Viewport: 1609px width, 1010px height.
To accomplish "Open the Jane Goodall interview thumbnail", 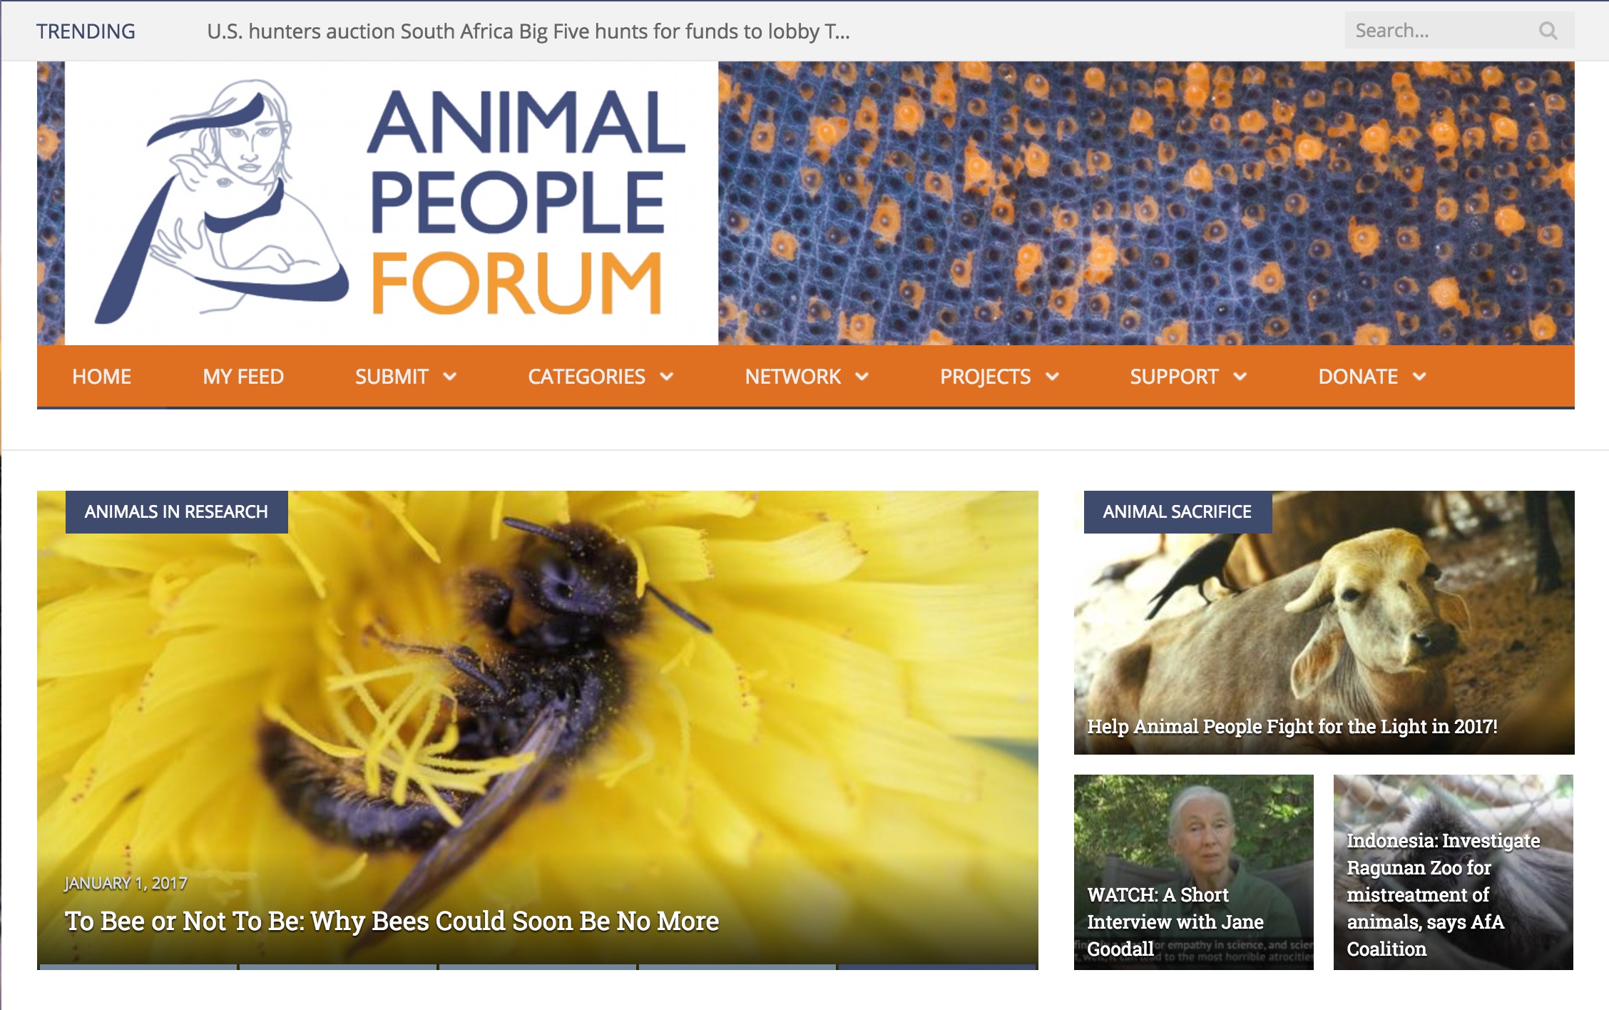I will click(1193, 872).
